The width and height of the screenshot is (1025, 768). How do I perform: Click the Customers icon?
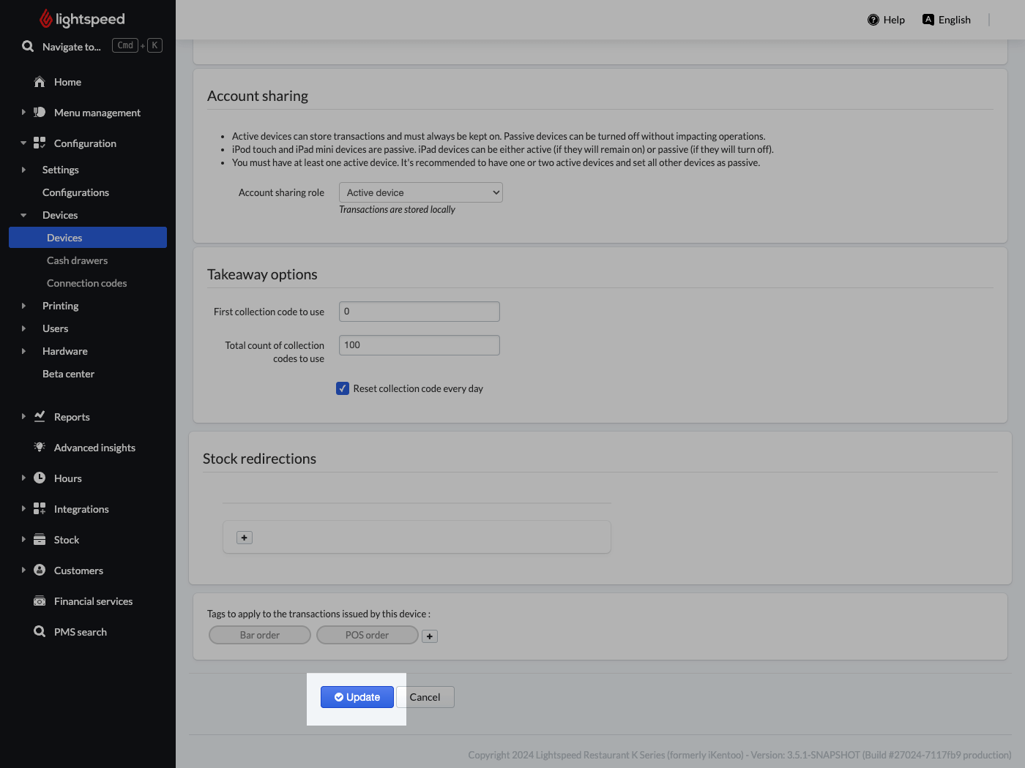coord(39,570)
